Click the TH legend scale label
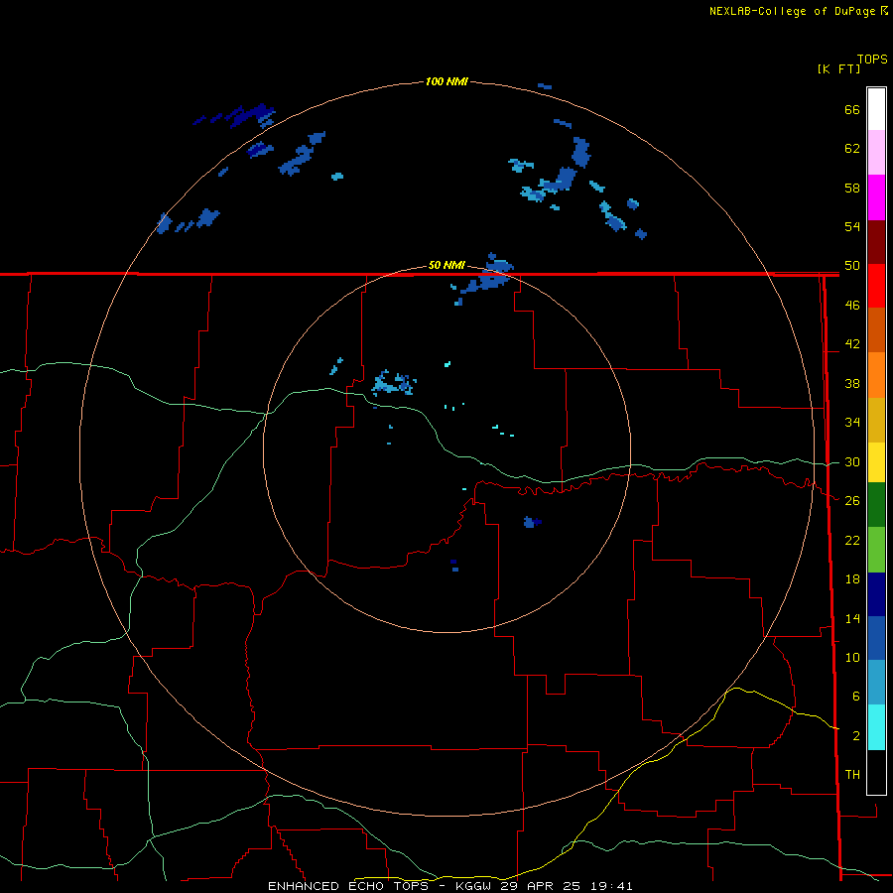This screenshot has height=893, width=893. [x=852, y=775]
